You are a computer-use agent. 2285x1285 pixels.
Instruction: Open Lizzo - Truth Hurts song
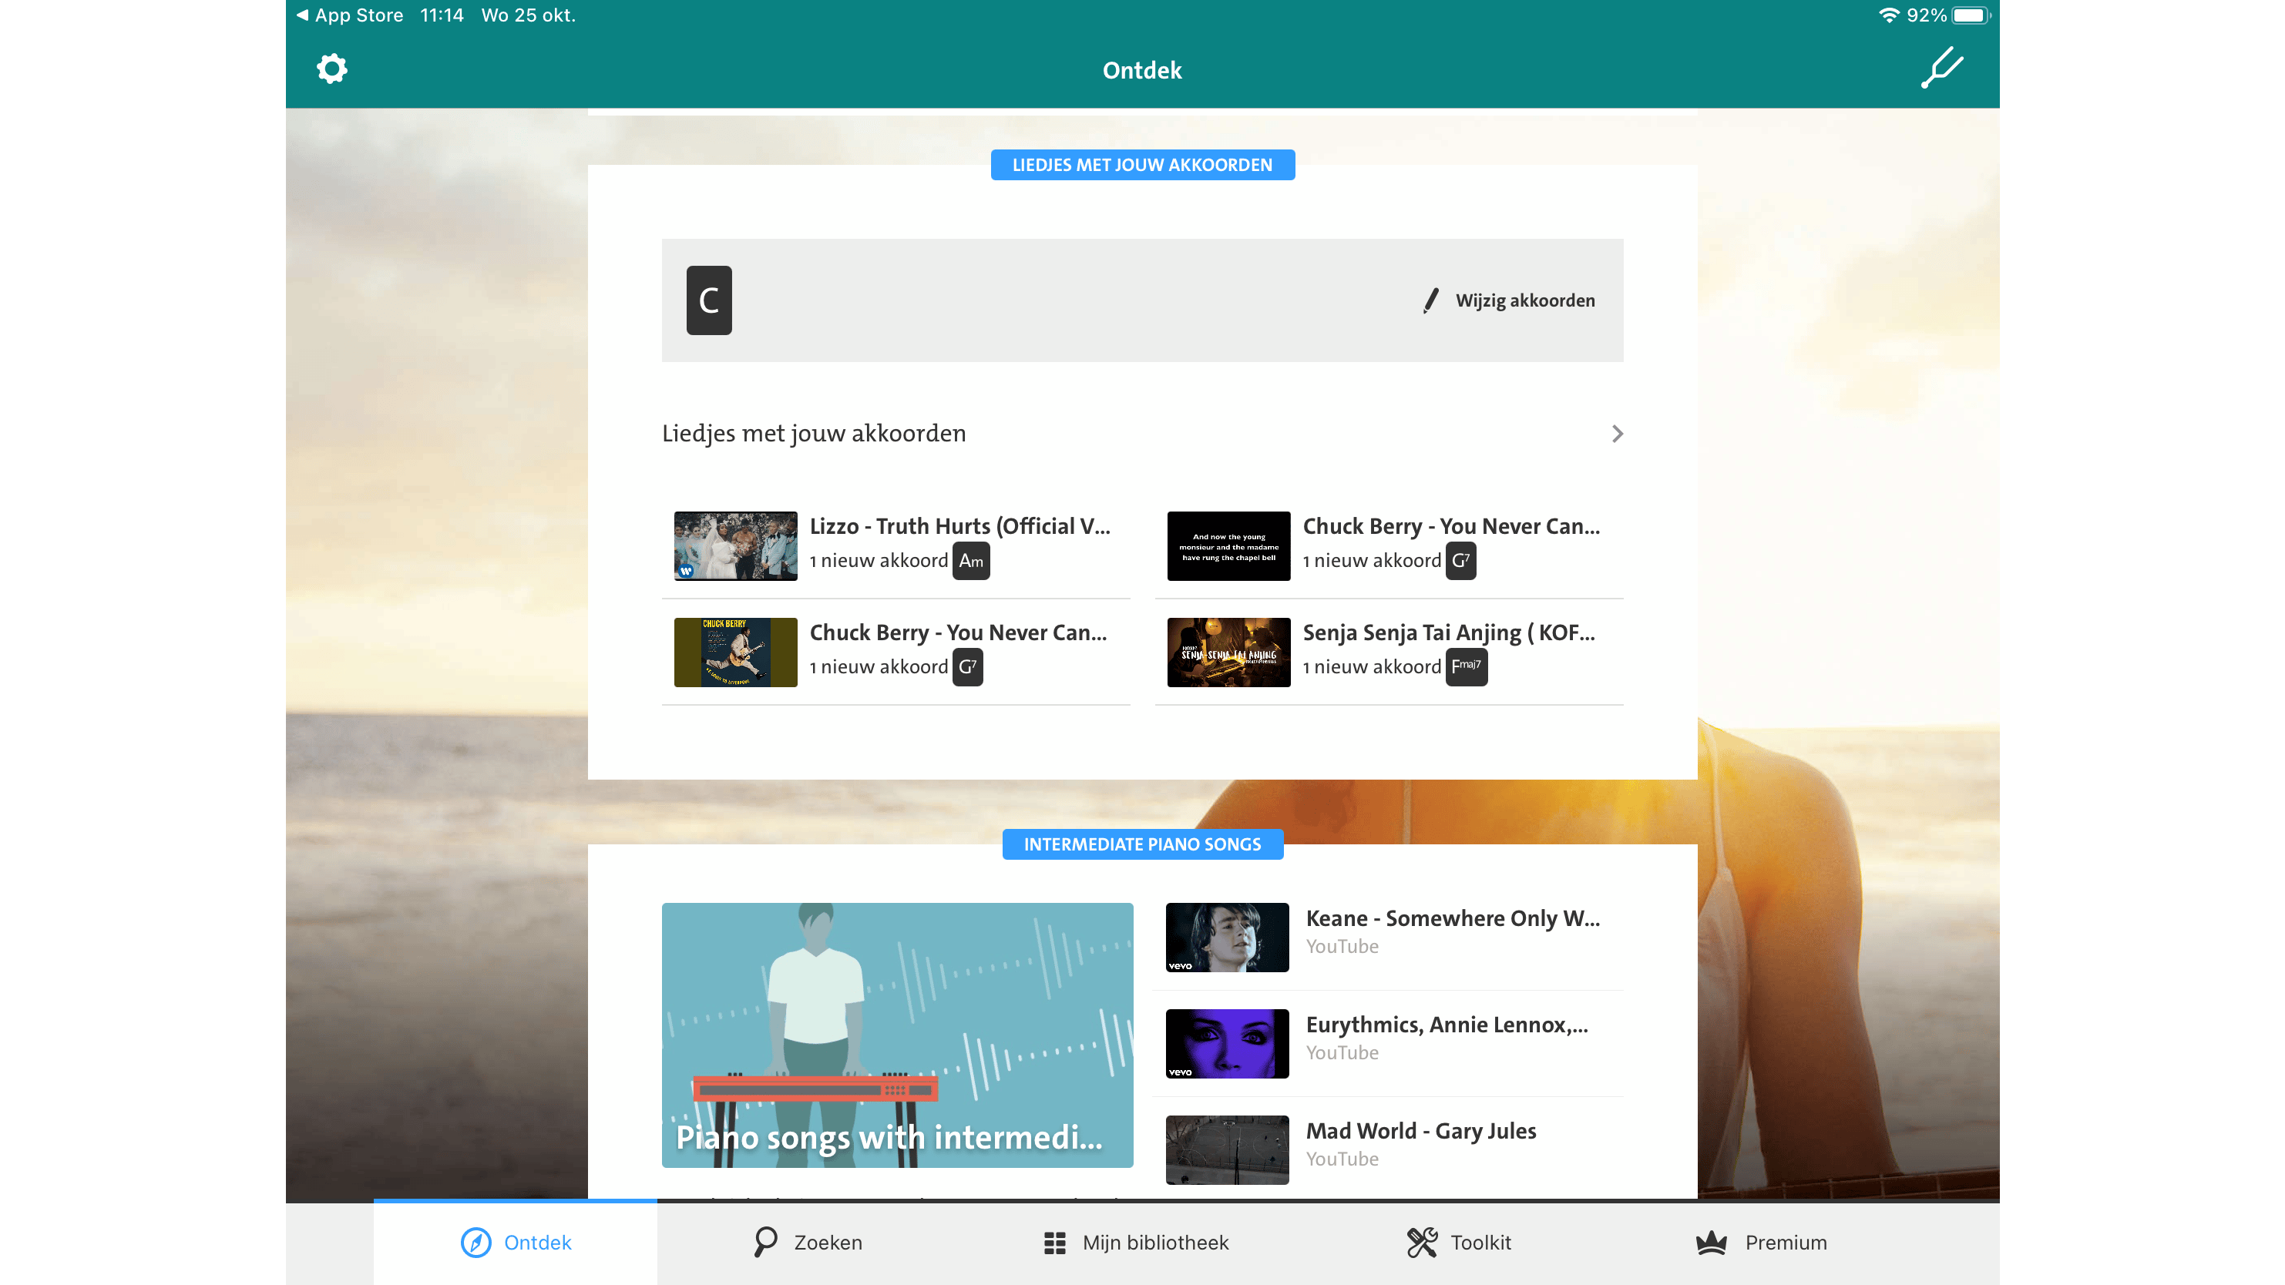pyautogui.click(x=959, y=527)
